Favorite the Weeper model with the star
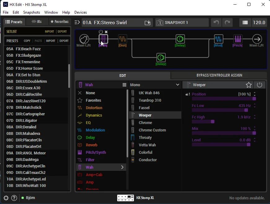 pyautogui.click(x=249, y=85)
